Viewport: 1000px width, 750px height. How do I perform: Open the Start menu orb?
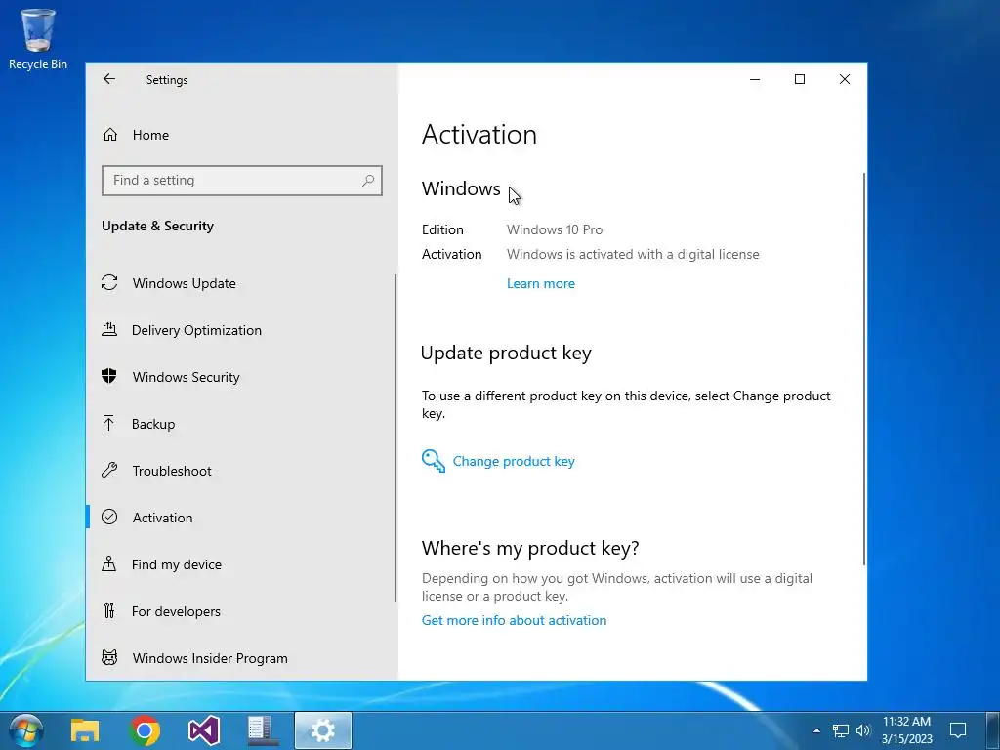coord(25,730)
